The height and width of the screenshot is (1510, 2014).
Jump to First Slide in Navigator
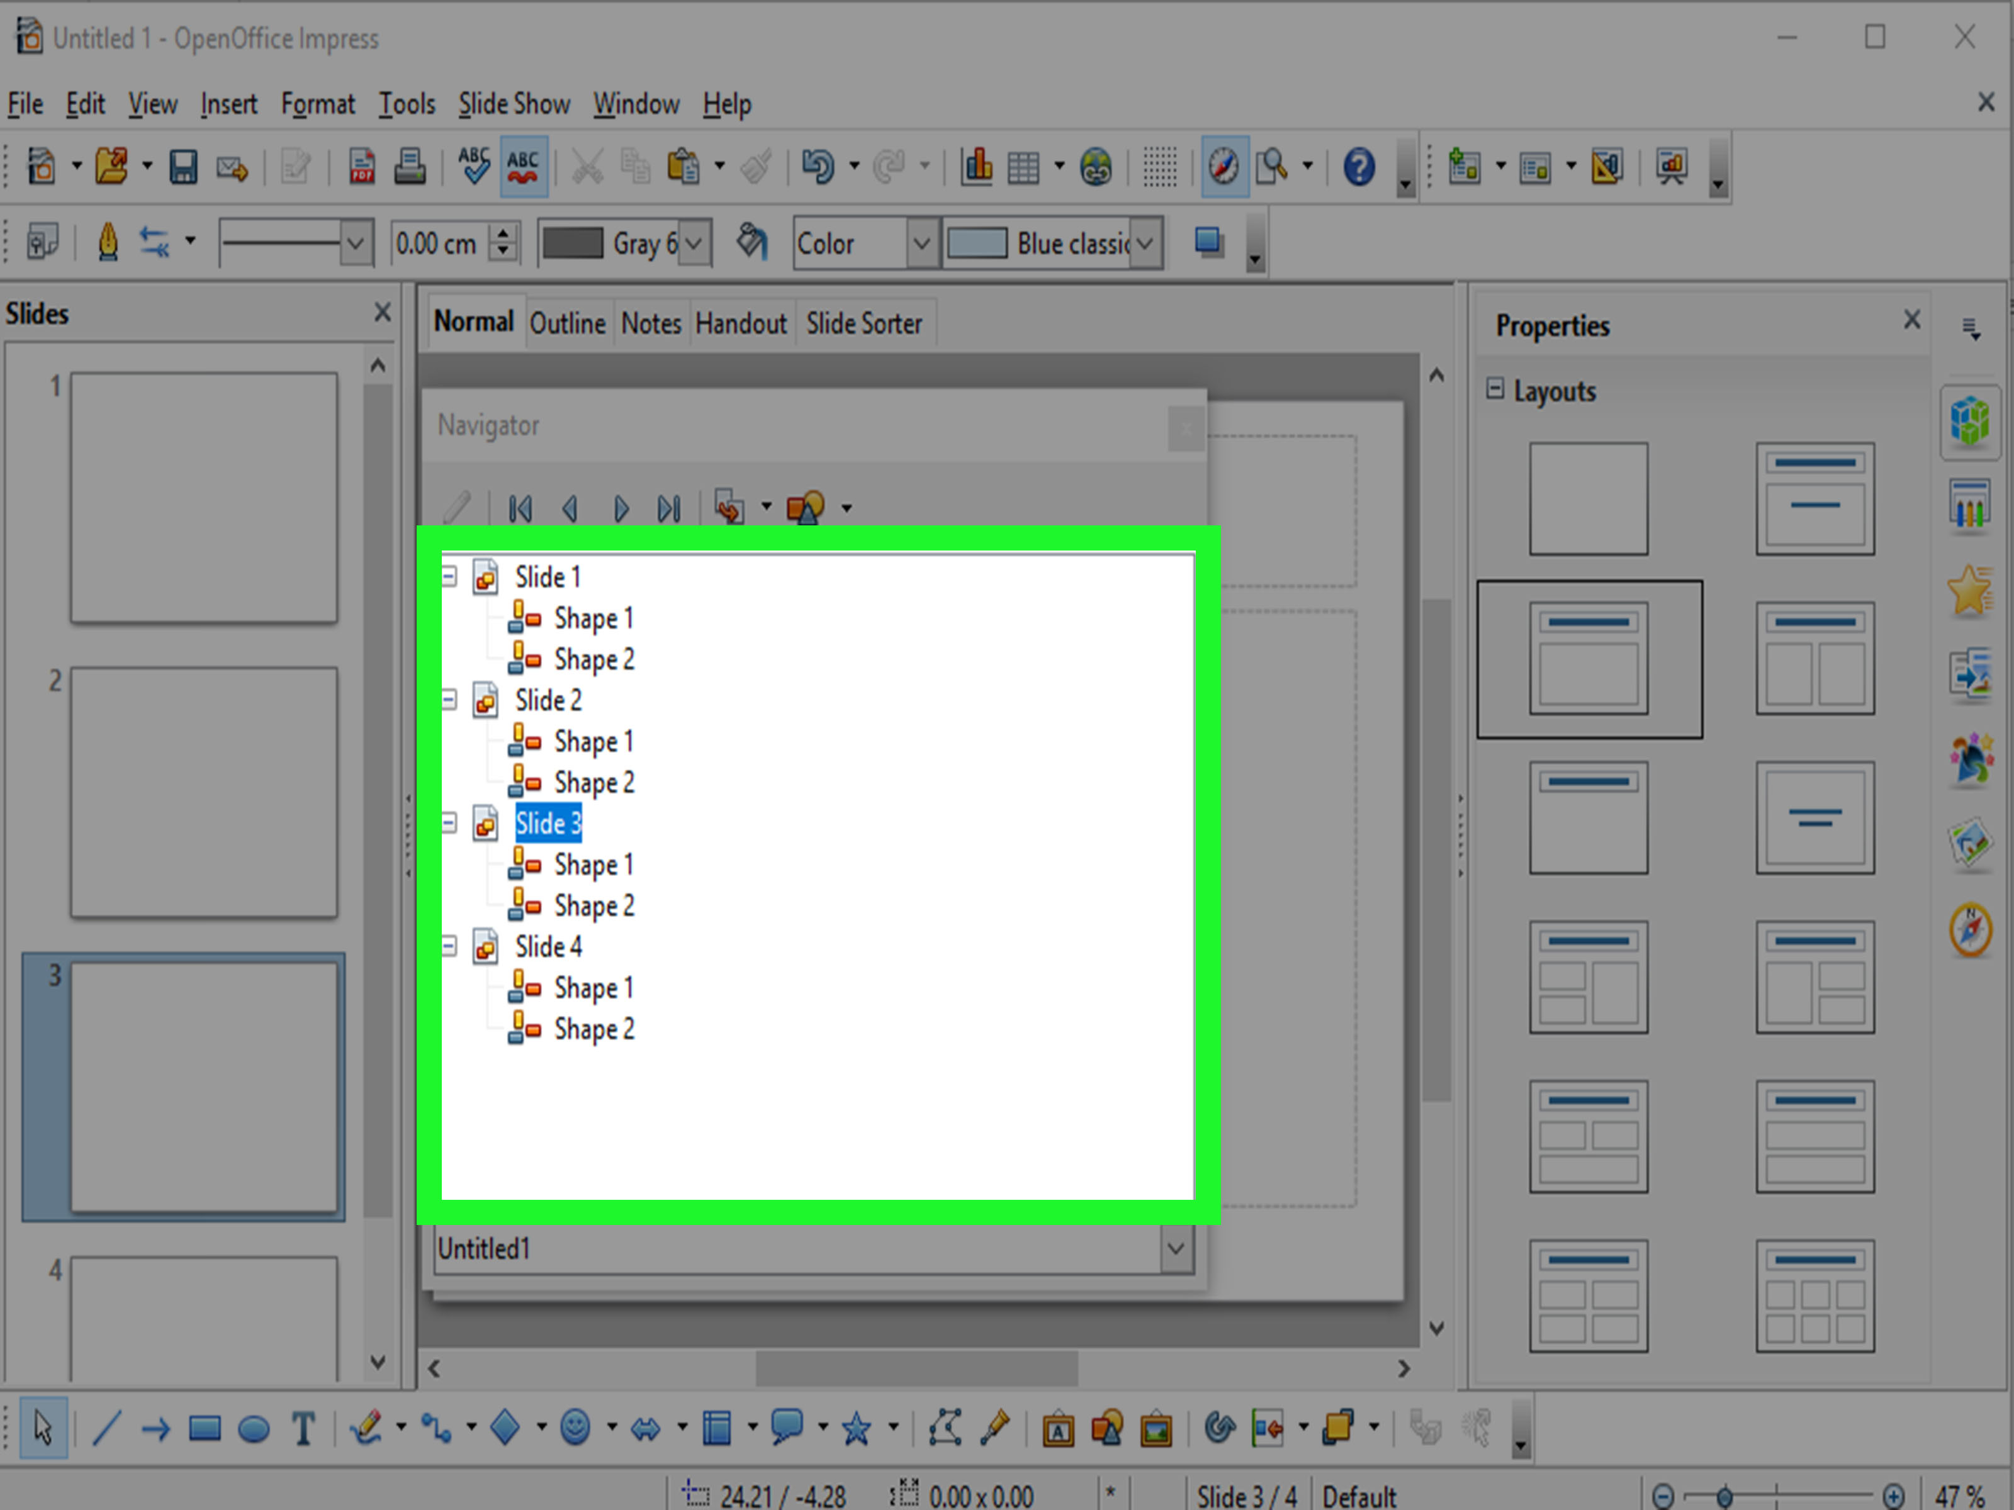click(520, 508)
